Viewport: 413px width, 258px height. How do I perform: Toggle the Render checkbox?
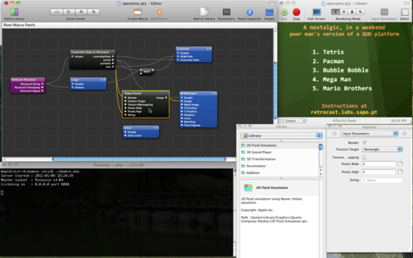click(365, 143)
